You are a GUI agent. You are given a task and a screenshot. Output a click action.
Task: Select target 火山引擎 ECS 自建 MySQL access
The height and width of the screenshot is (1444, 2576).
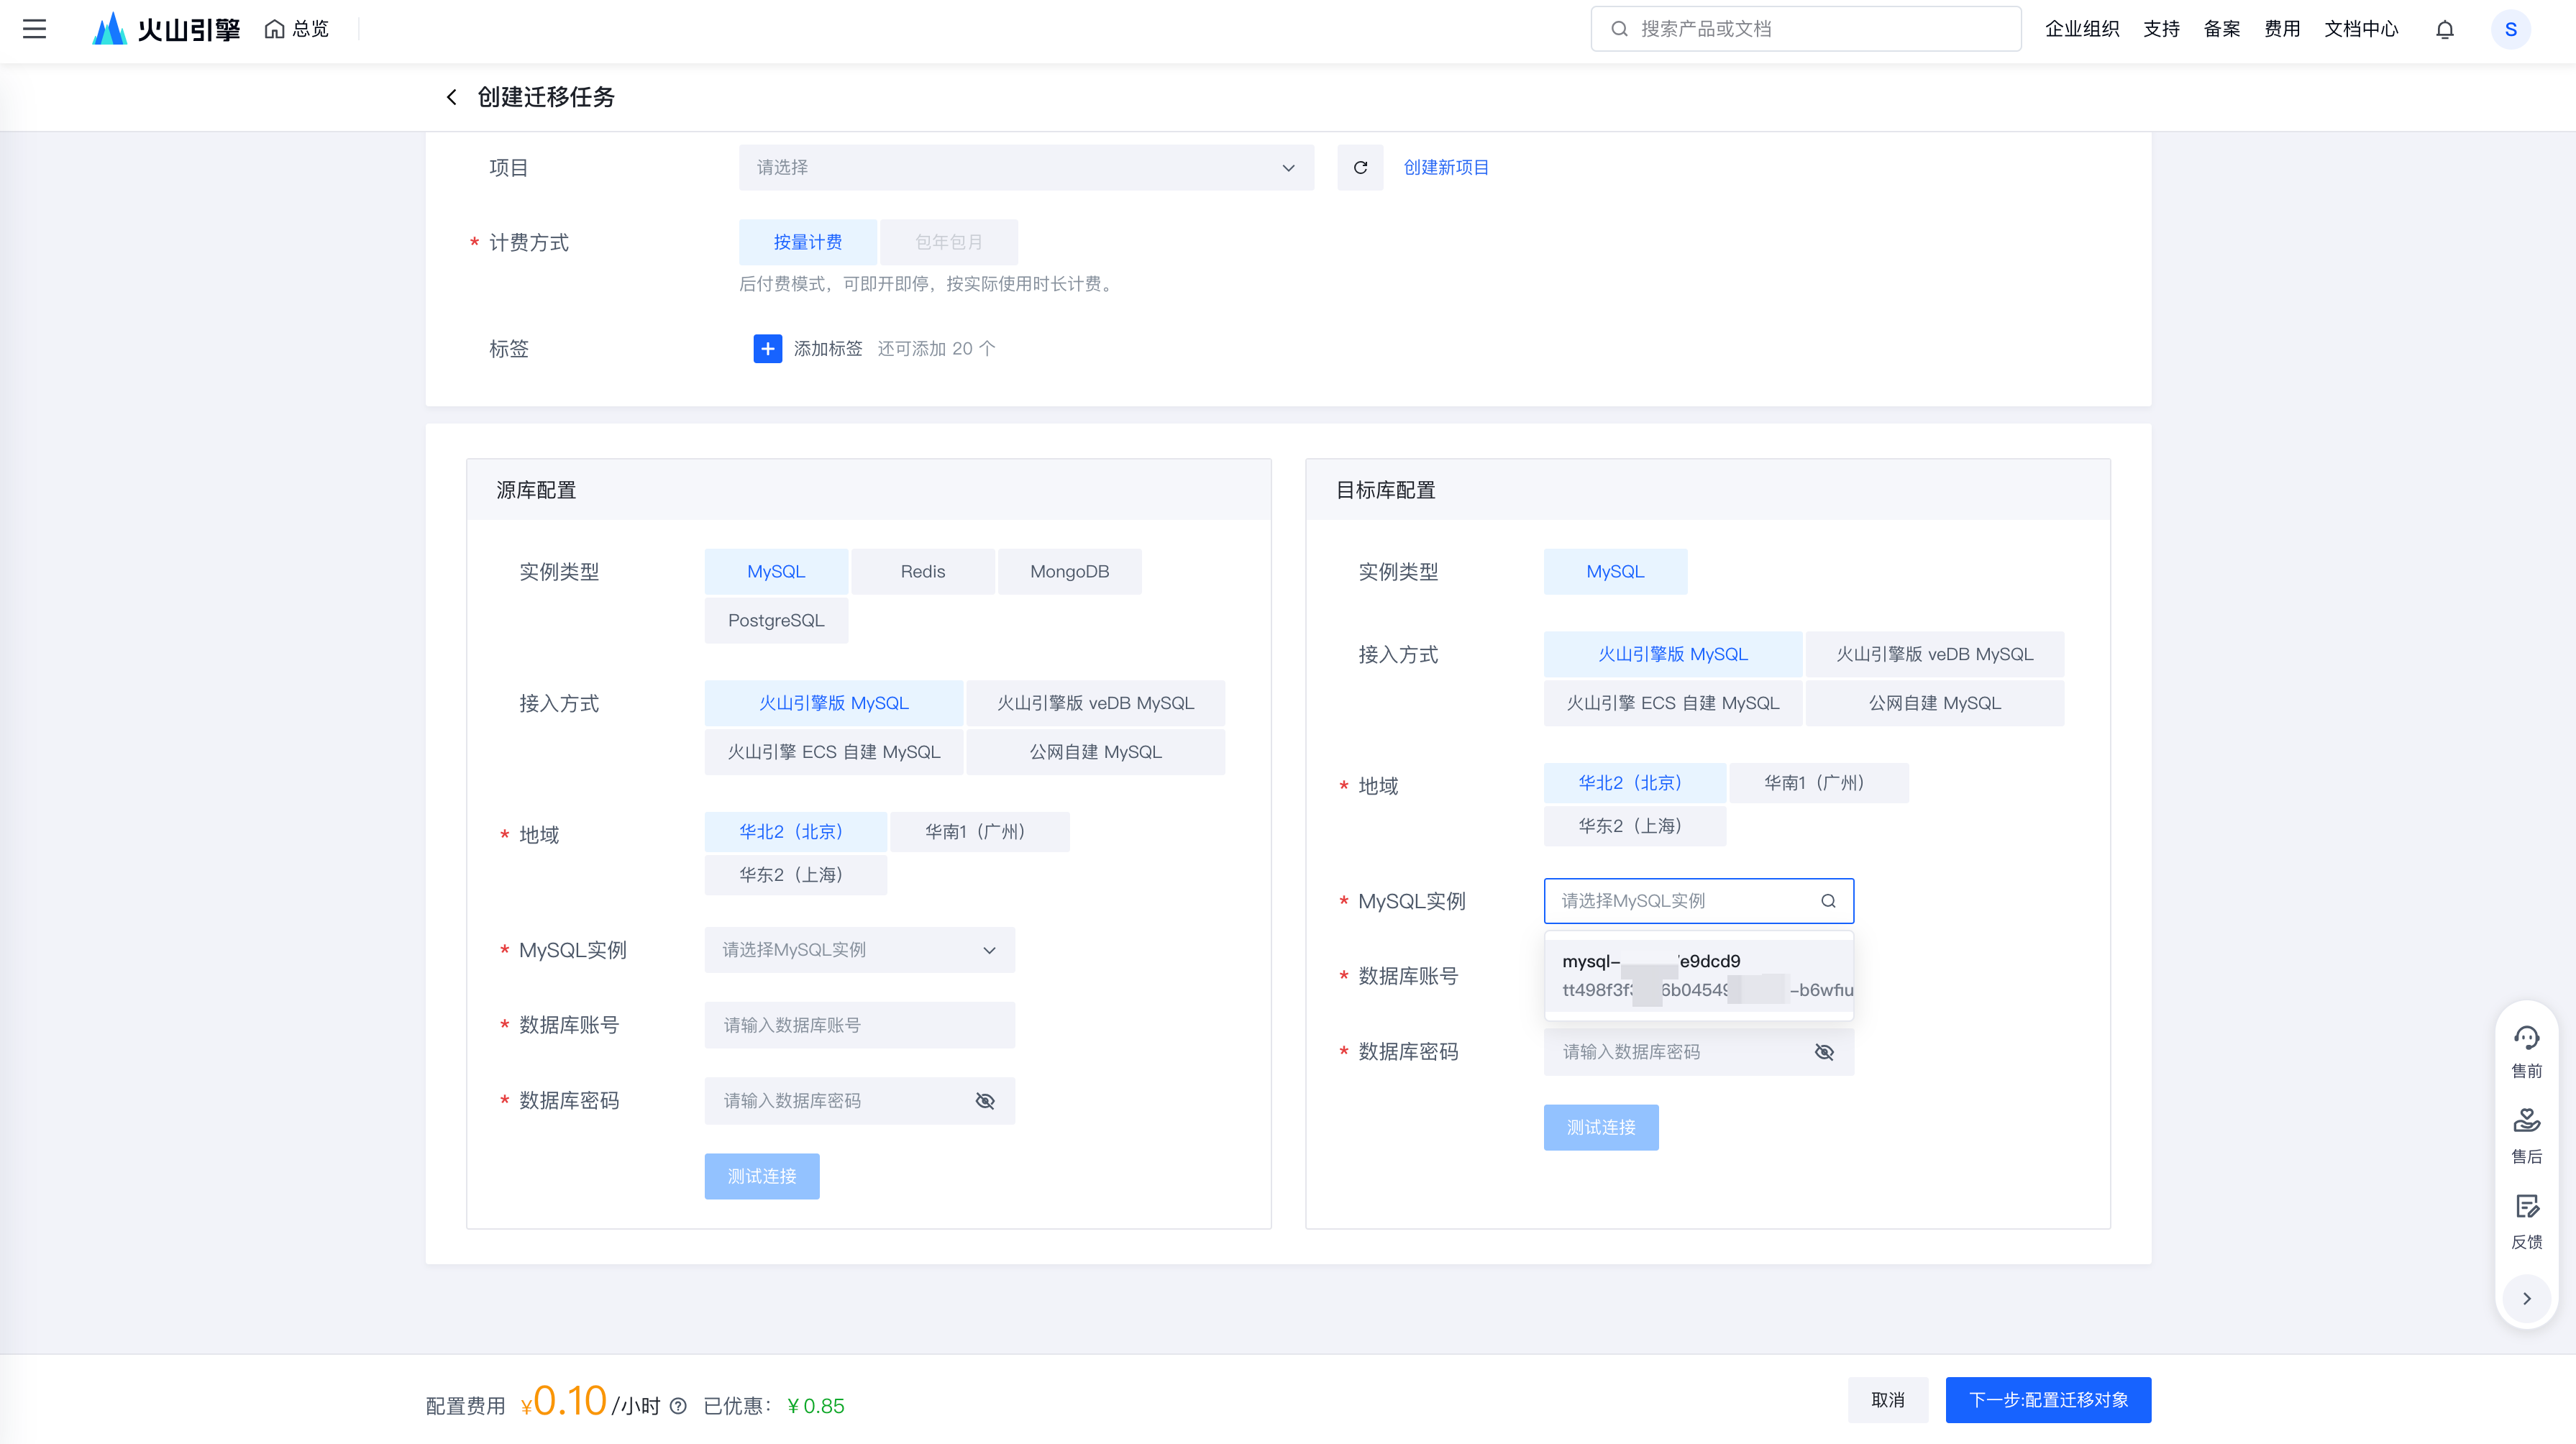click(x=1672, y=703)
